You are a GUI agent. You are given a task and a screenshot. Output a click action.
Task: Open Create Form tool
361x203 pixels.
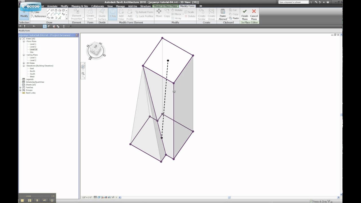pyautogui.click(x=90, y=14)
